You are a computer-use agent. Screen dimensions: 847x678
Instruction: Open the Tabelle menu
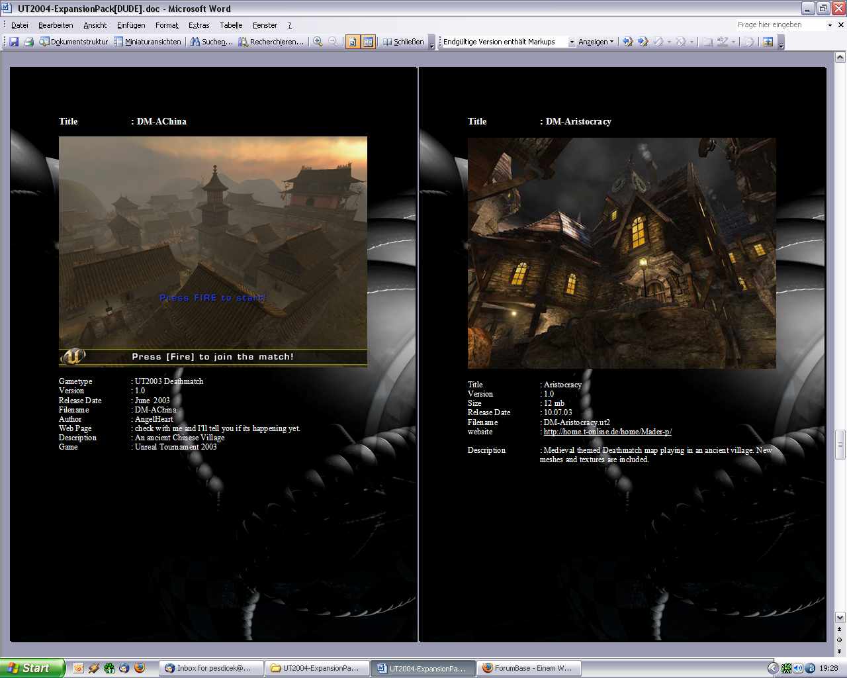[x=231, y=25]
